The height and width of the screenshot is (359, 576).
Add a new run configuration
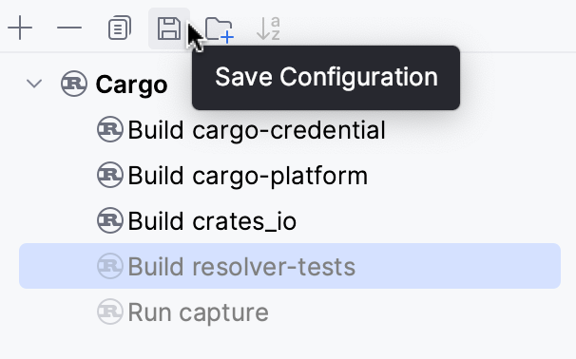[20, 28]
